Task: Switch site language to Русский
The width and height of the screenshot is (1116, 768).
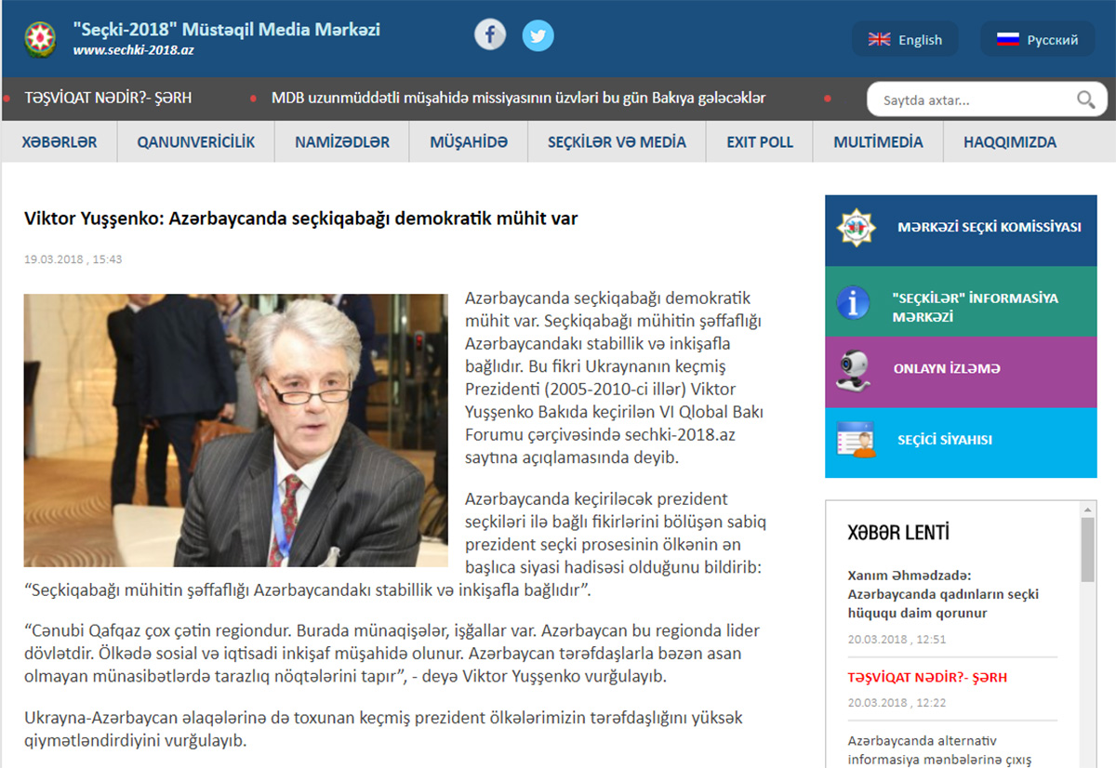Action: coord(1037,40)
